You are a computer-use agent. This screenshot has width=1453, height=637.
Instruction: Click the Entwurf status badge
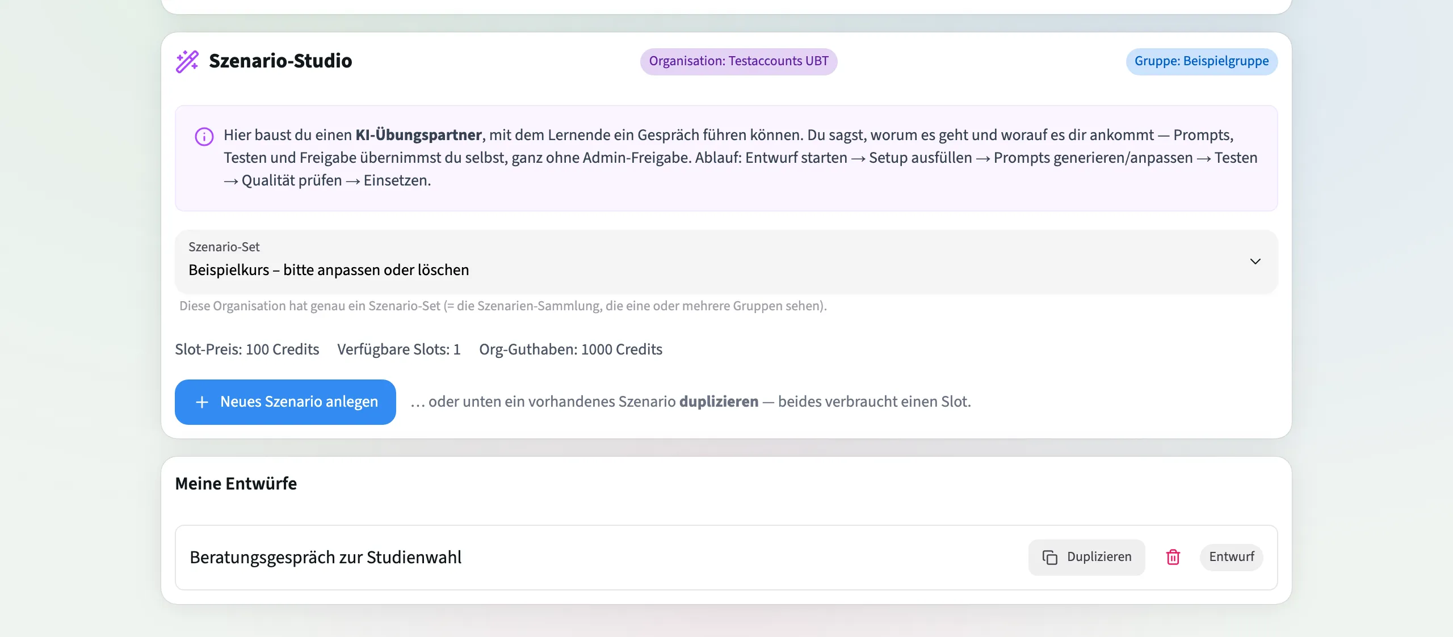coord(1232,557)
